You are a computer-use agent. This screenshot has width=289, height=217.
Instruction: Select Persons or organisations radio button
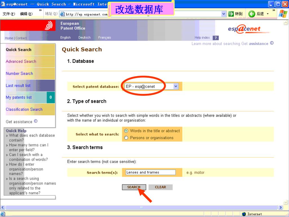coord(126,138)
